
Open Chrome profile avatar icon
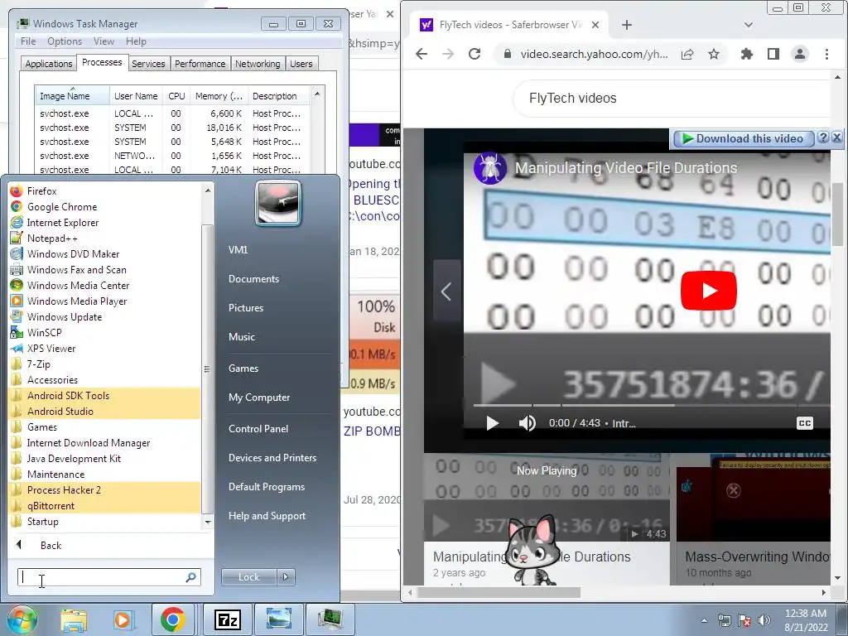click(799, 54)
